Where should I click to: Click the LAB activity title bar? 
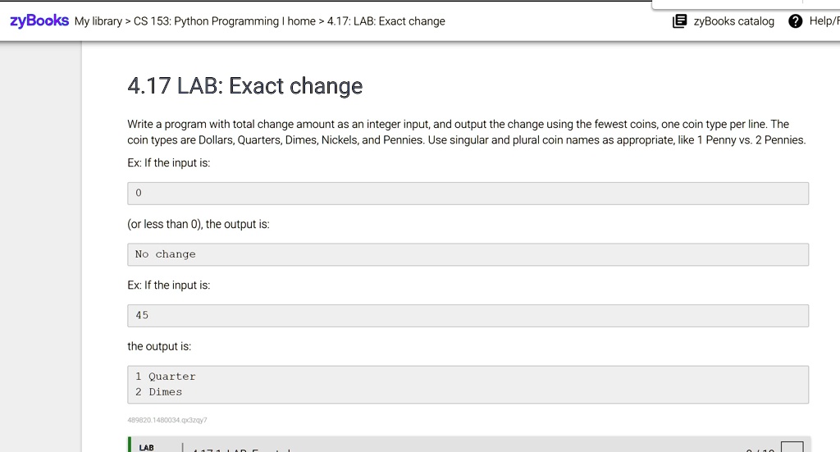[x=468, y=447]
